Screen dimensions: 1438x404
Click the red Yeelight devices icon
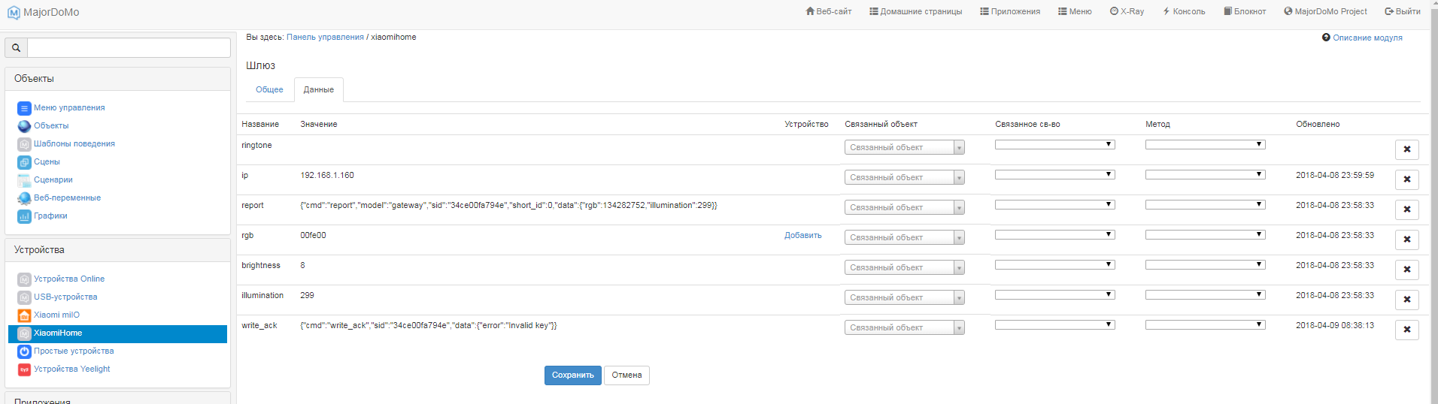[24, 369]
